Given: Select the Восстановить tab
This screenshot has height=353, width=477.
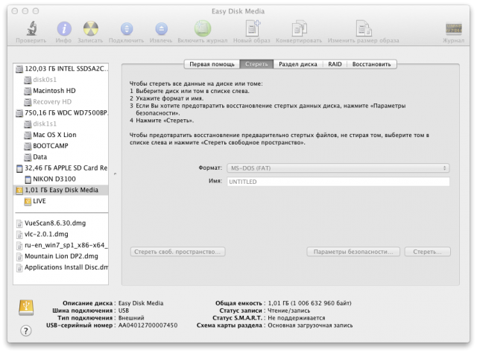Looking at the screenshot, I should (370, 64).
